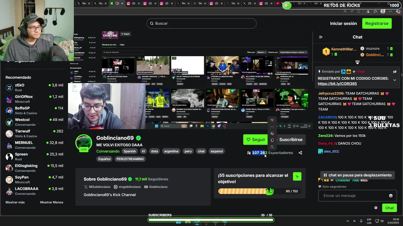The width and height of the screenshot is (403, 226).
Task: Open zEkO channel in Recomendado
Action: (34, 88)
